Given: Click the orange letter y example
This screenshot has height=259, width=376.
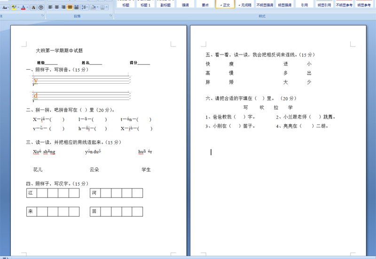Looking at the screenshot, I should [36, 80].
